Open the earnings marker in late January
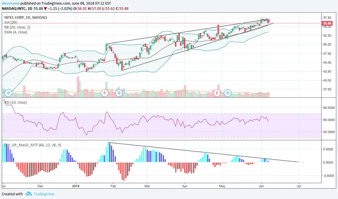 104,93
